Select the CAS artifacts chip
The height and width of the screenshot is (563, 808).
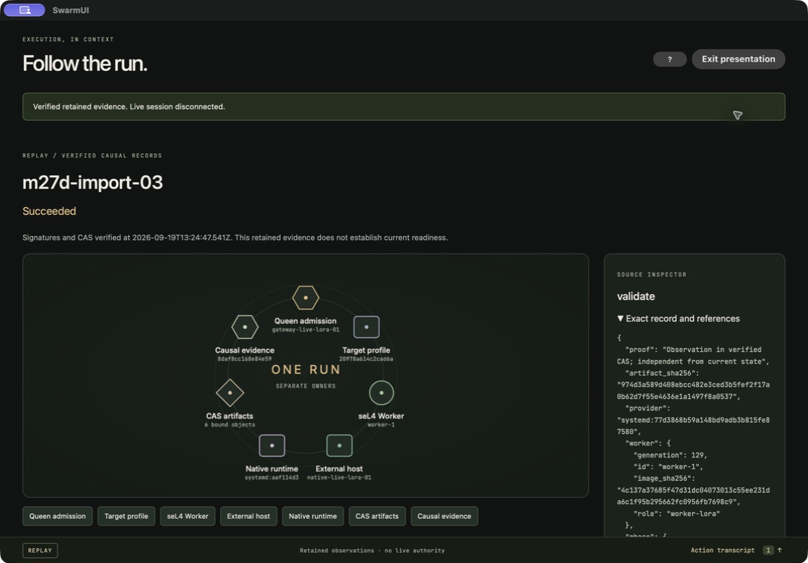tap(377, 516)
